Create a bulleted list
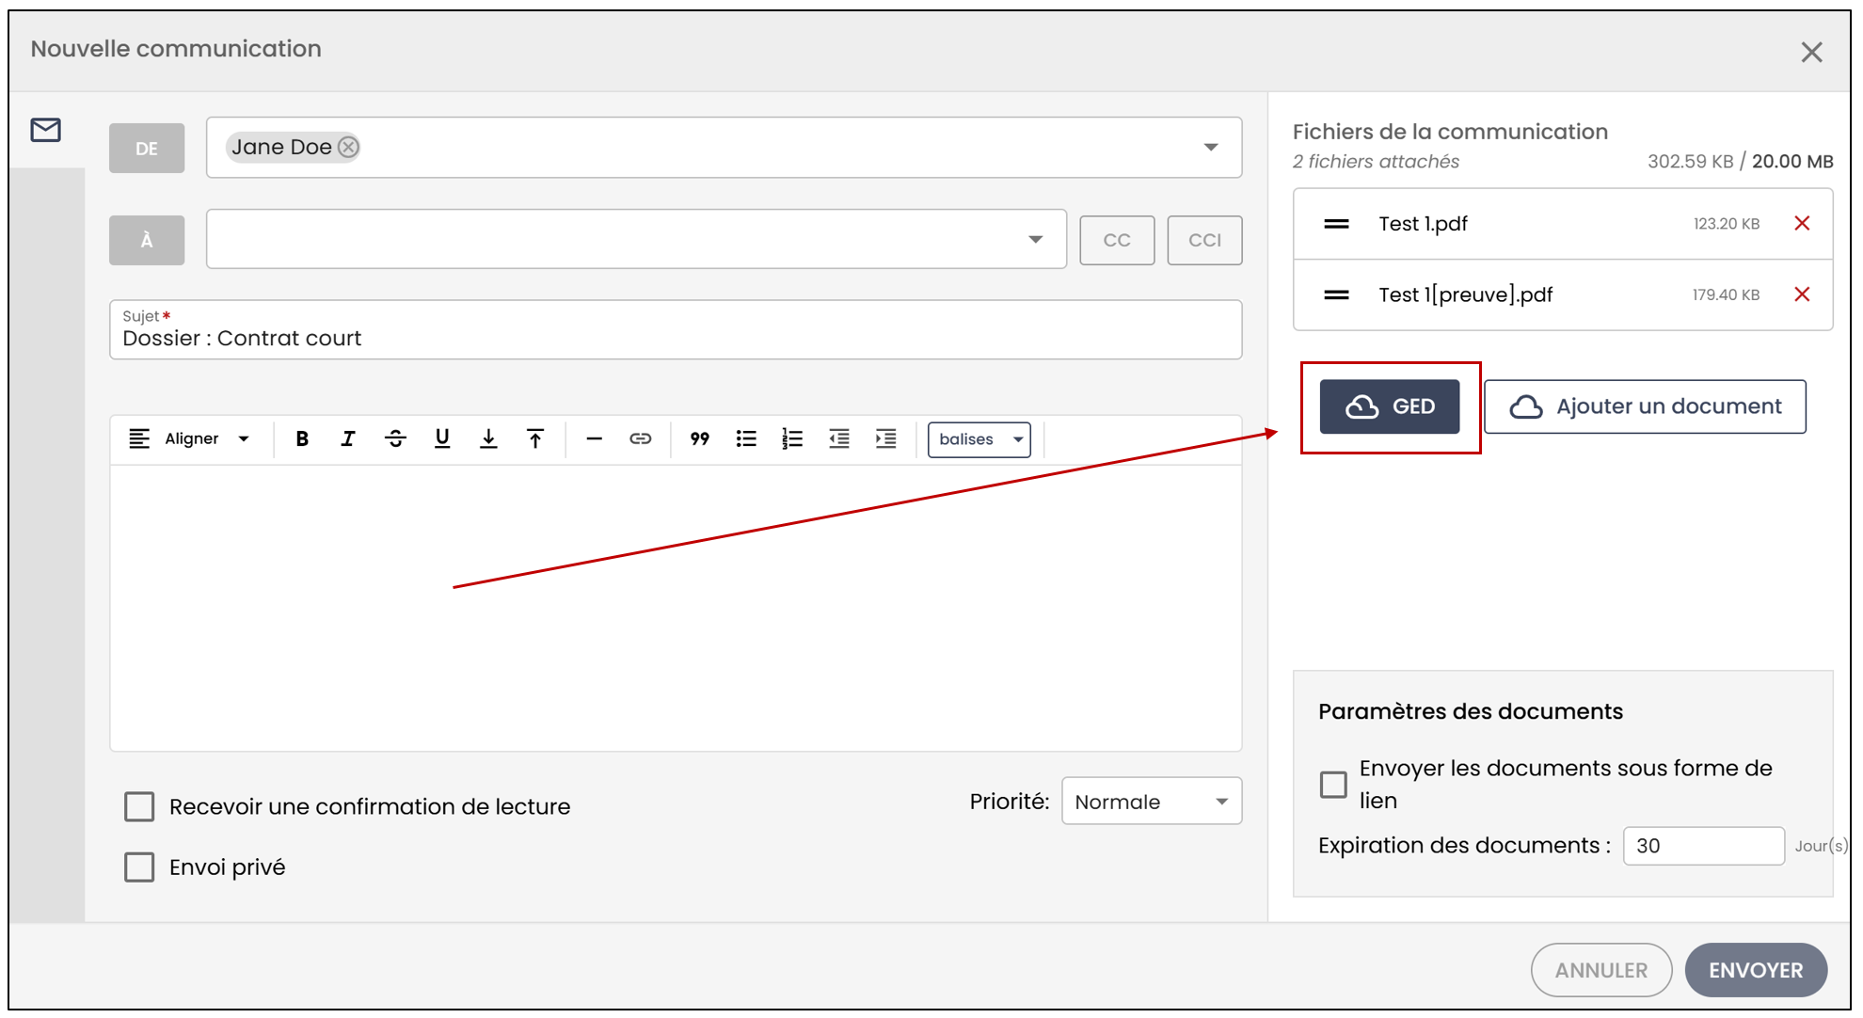 [746, 438]
